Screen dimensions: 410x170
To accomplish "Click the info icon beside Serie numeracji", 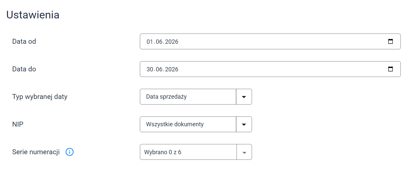I will 70,152.
